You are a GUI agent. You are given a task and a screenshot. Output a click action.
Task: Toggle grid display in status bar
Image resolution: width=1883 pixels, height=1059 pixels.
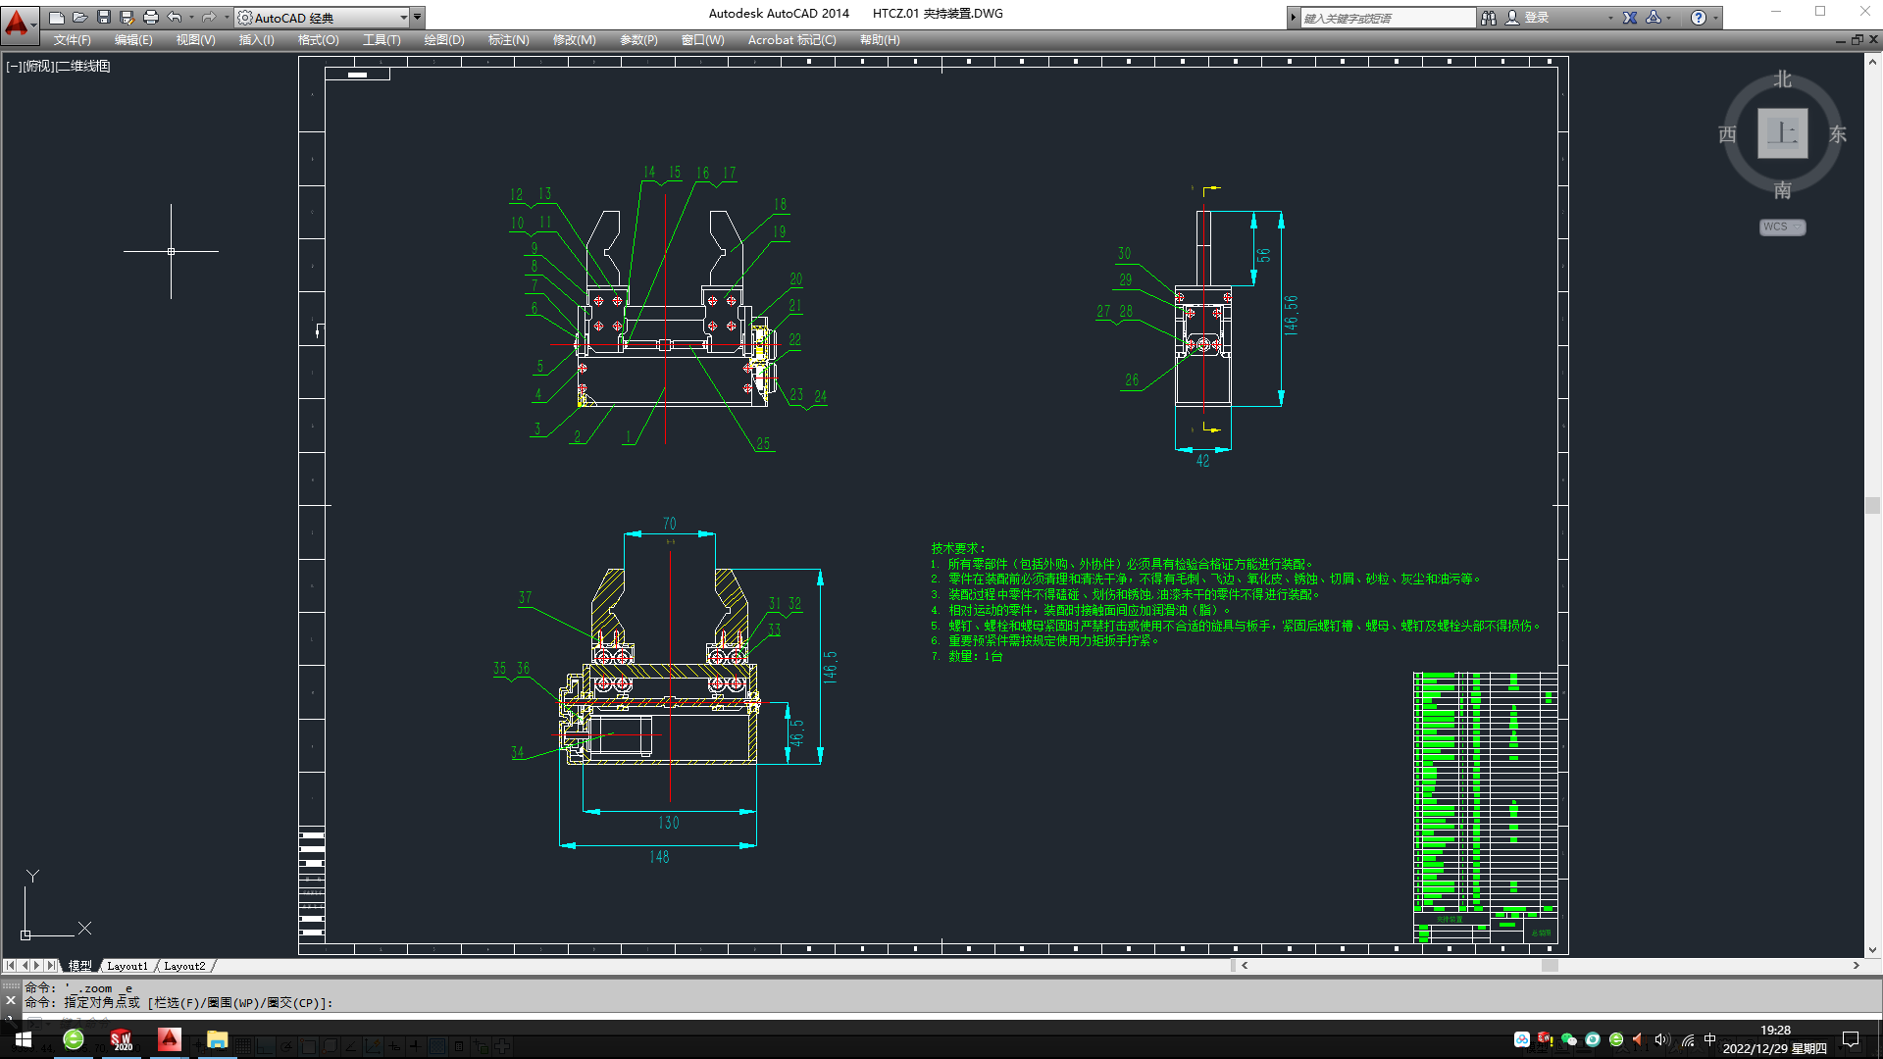[x=244, y=1046]
